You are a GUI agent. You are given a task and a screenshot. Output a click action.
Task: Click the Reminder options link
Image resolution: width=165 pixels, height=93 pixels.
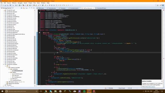click(x=150, y=87)
